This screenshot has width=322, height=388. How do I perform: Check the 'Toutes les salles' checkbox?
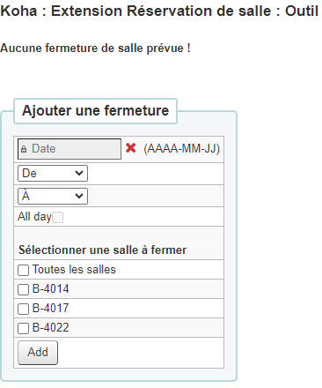[24, 270]
